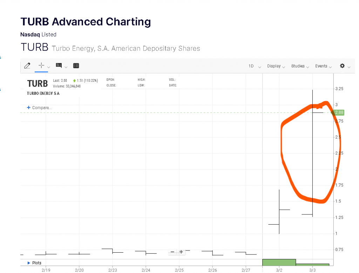Activate the crosshair cursor tool
The height and width of the screenshot is (273, 359).
tap(41, 65)
